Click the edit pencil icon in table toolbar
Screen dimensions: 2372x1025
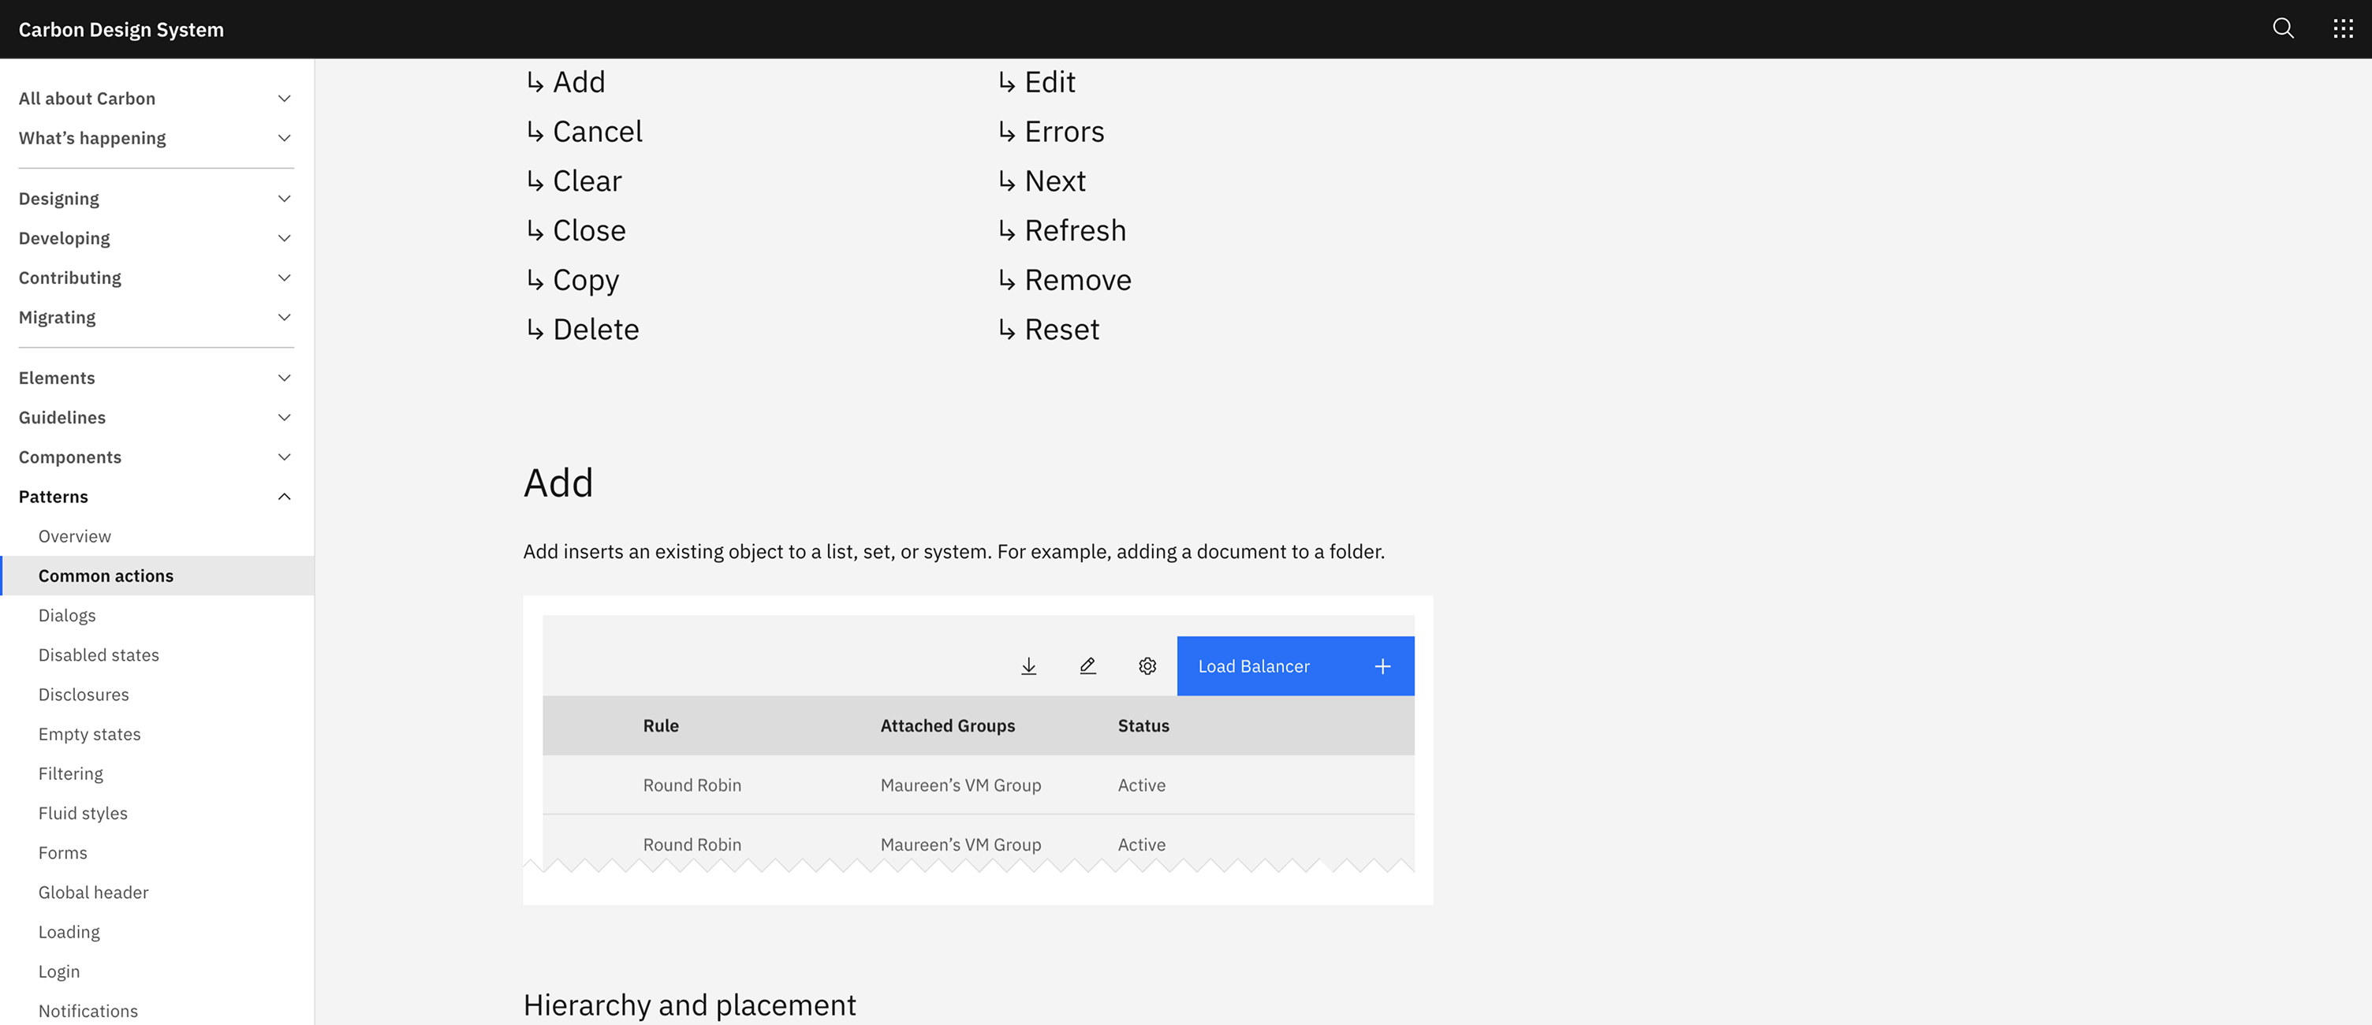pos(1087,665)
